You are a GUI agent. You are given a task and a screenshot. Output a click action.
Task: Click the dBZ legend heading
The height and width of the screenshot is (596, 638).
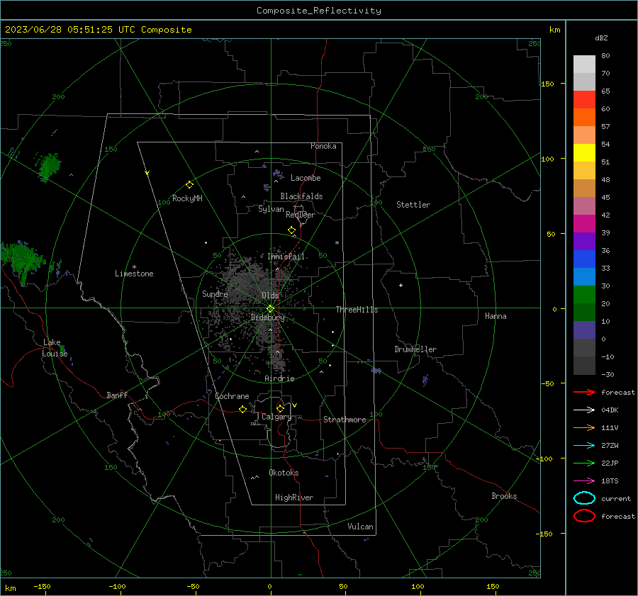[601, 38]
